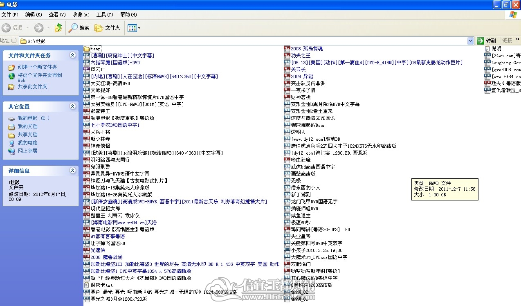This screenshot has height=306, width=521.
Task: Open the Edit (编辑) menu
Action: pos(34,15)
